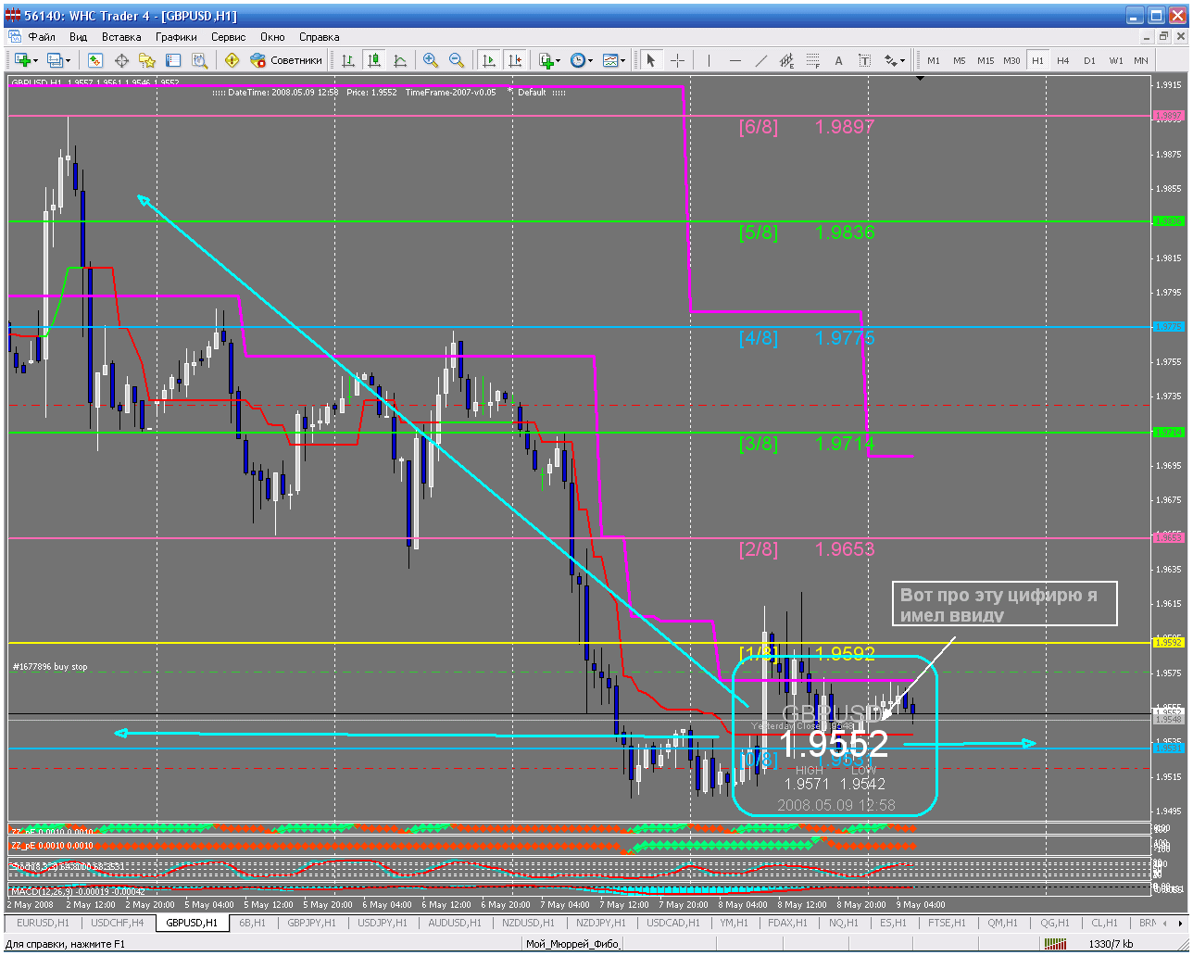Select the Equidistant Channel tool

786,60
